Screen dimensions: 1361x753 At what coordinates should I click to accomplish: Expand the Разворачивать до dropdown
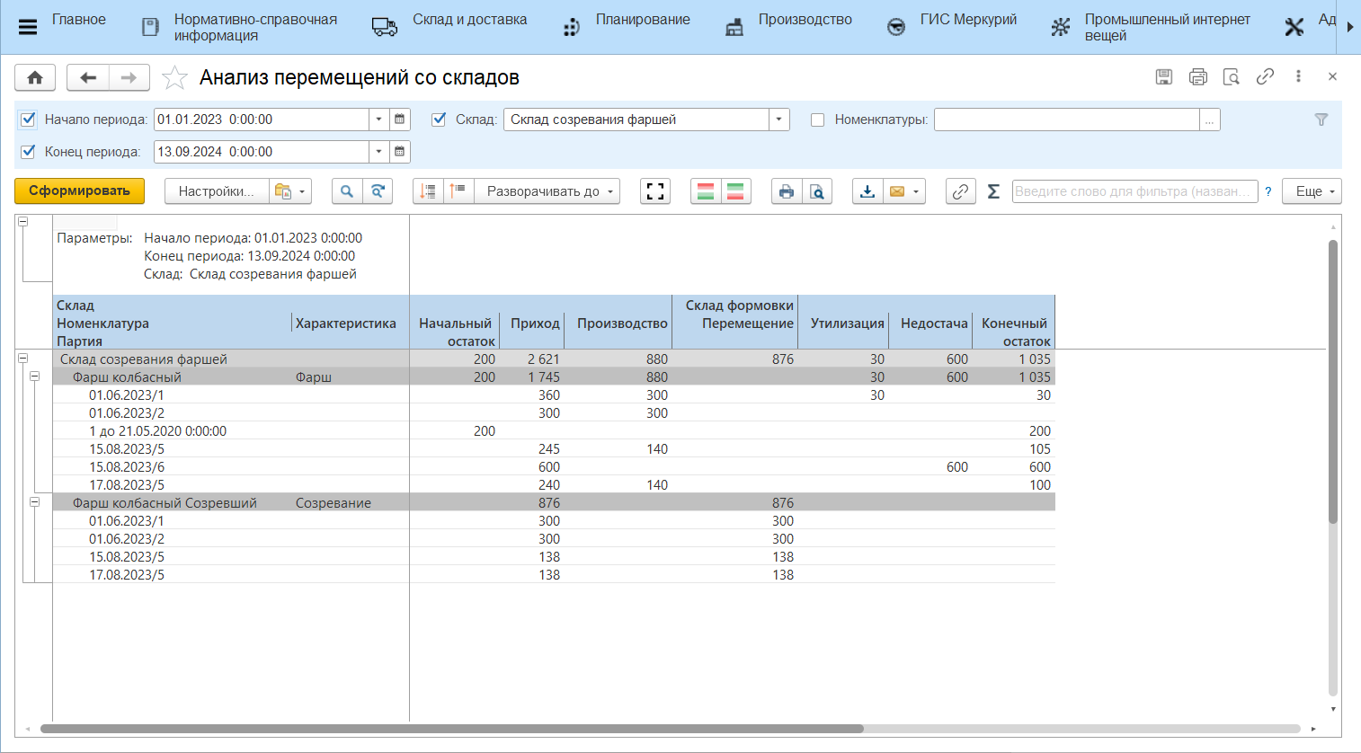(x=548, y=191)
